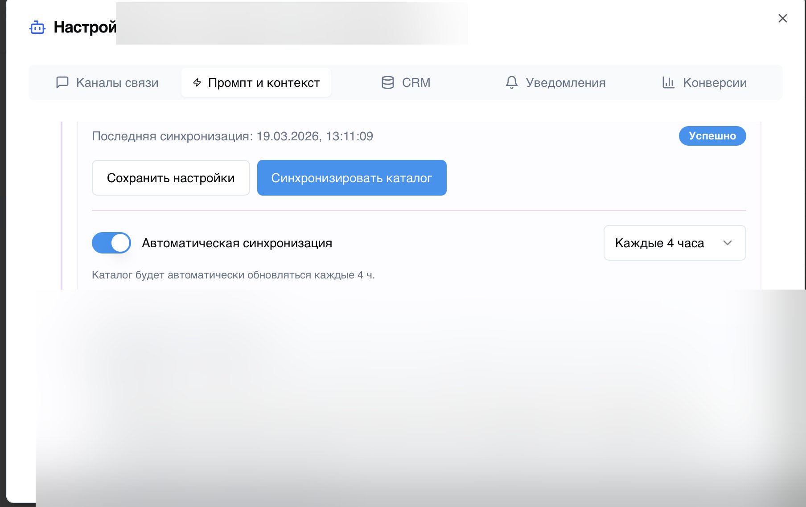Click the speech bubble icon on Каналы связи tab
Screen dimensions: 806x507
(x=62, y=82)
